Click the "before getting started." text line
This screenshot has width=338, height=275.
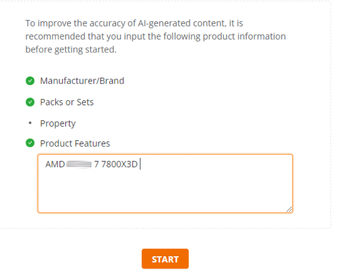[71, 50]
